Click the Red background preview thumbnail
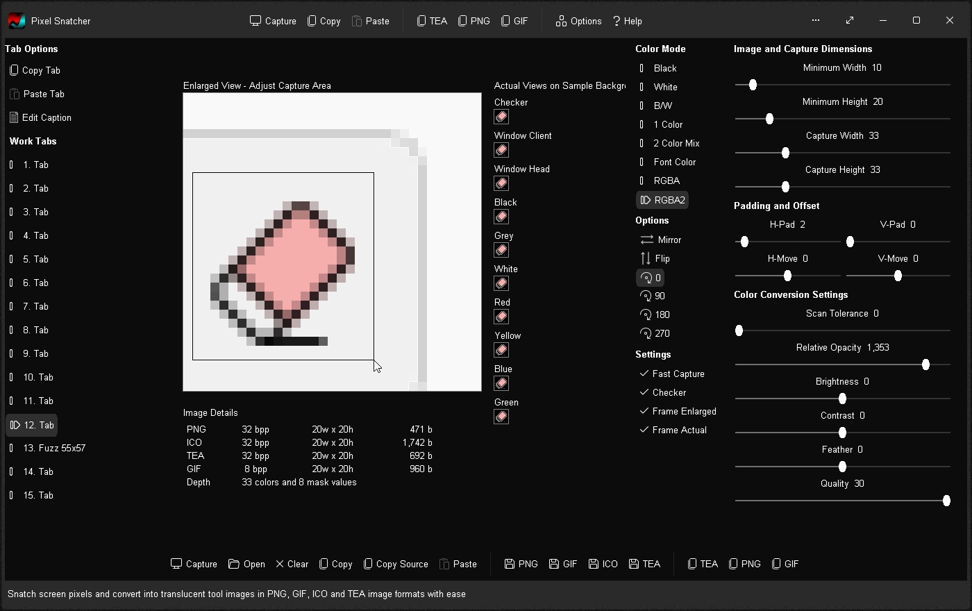Viewport: 972px width, 611px height. point(501,317)
